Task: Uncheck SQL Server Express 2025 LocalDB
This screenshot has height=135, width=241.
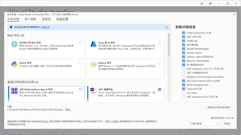Action: 184,81
